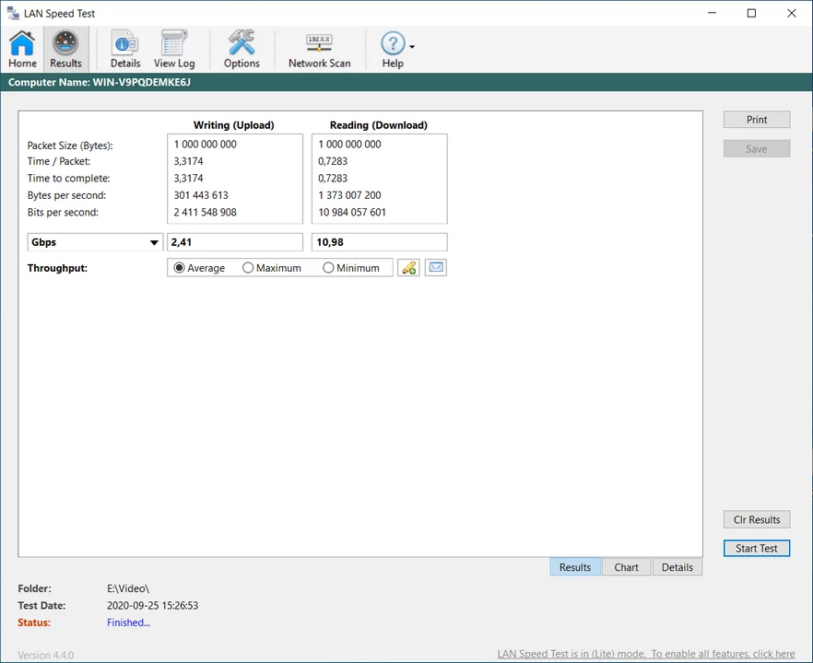Switch to the bottom Details tab

677,567
